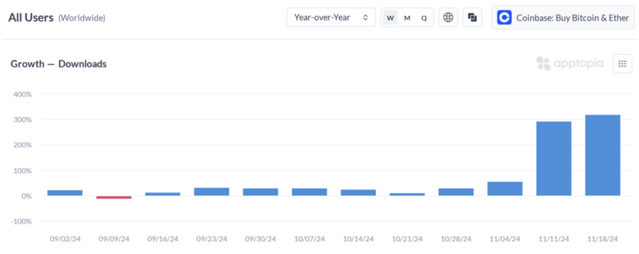Click the 11/11/24 downloads bar
This screenshot has width=639, height=254.
554,159
